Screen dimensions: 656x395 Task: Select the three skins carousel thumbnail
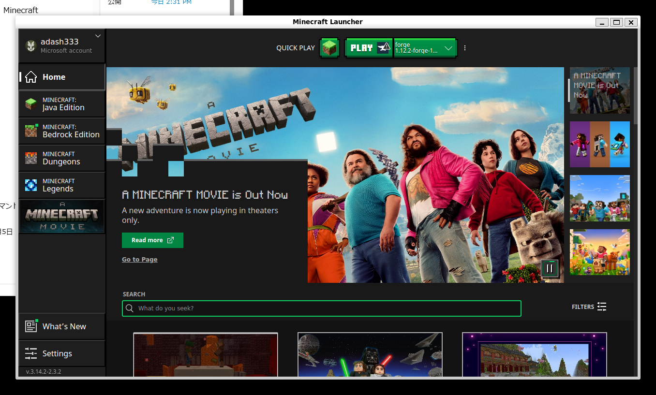point(600,145)
